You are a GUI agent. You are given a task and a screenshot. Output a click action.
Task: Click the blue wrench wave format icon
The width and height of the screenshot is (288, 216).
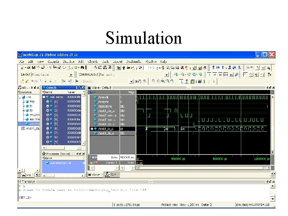(x=237, y=74)
